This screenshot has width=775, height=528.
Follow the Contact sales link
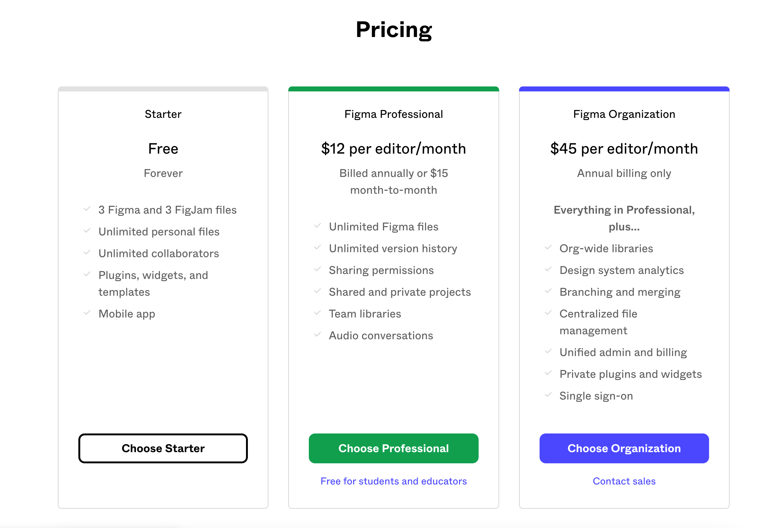point(624,481)
